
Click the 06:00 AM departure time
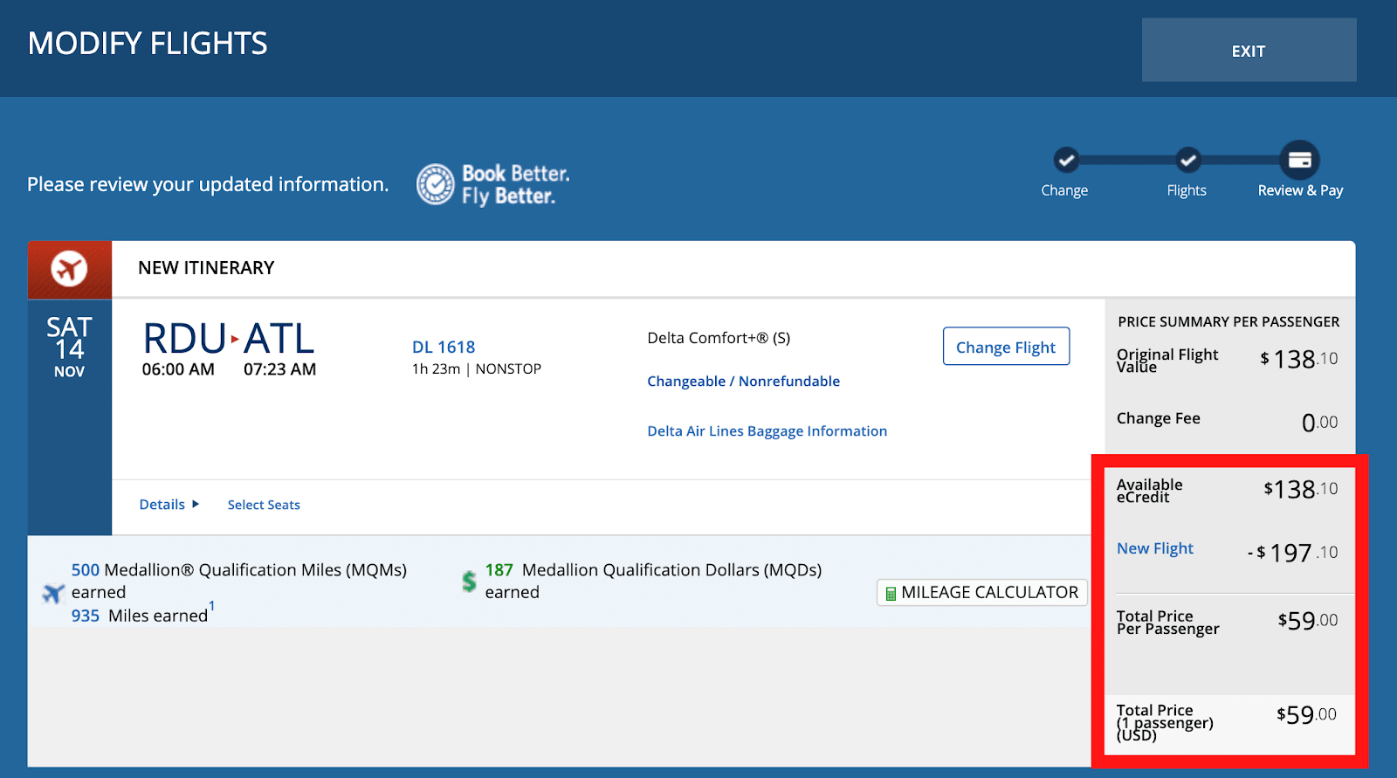tap(178, 369)
